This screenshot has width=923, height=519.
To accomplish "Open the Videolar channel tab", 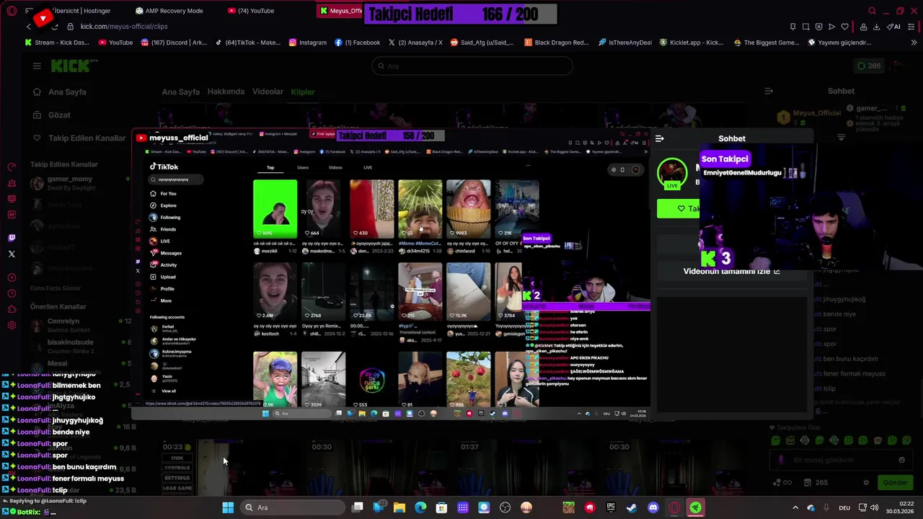I will [268, 92].
